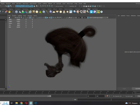Screen dimensions: 140x105
Task: Open the viewport Shading menu
Action: click(x=14, y=16)
